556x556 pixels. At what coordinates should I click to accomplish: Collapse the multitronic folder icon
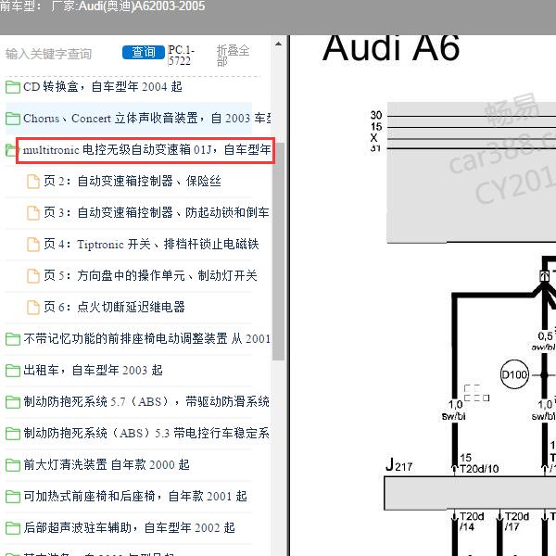(x=11, y=150)
